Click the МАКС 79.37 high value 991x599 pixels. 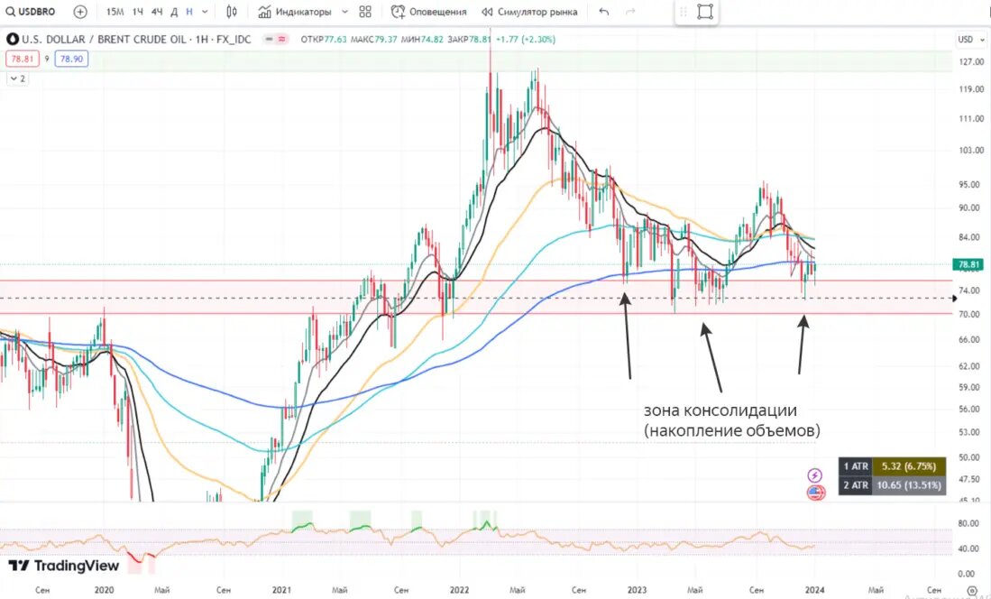(x=373, y=39)
